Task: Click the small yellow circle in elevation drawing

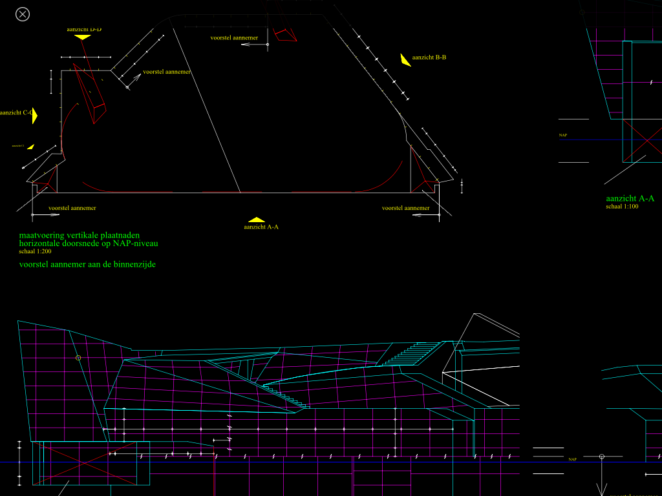Action: tap(78, 357)
